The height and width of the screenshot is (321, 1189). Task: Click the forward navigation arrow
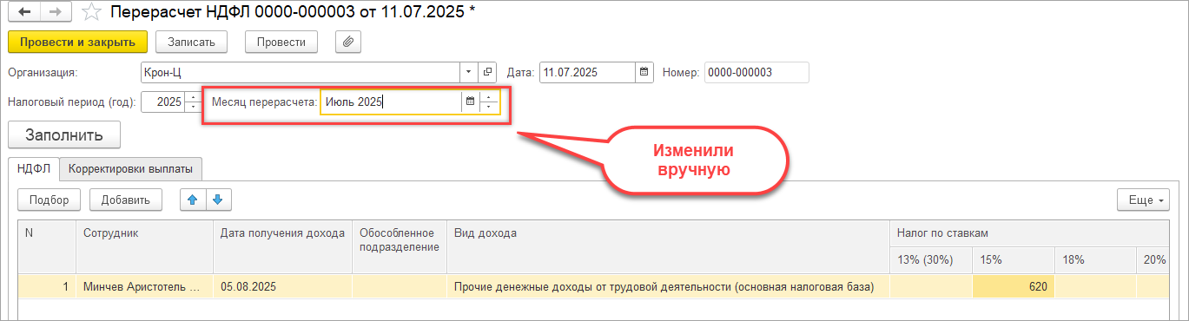point(56,13)
